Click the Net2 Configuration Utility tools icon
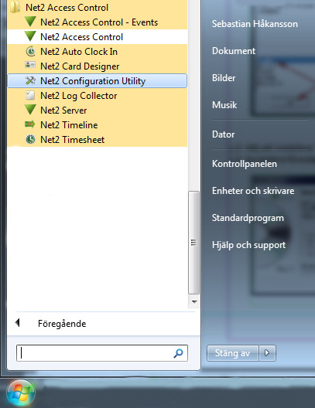 [30, 80]
